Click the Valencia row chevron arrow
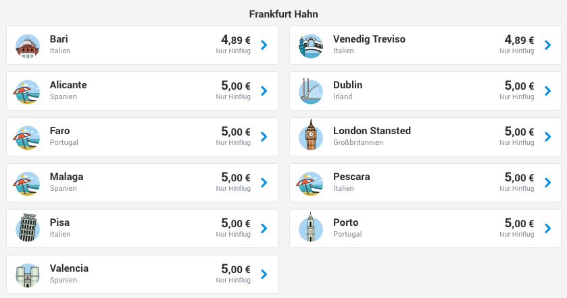This screenshot has height=298, width=567. click(264, 274)
